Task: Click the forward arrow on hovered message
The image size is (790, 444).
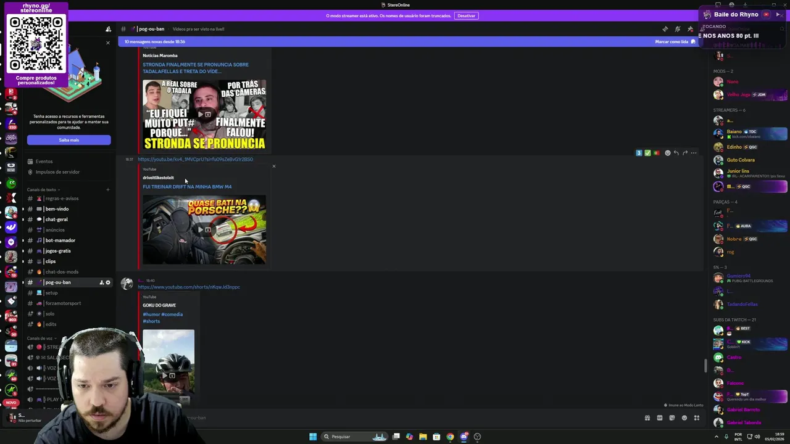Action: pyautogui.click(x=684, y=153)
